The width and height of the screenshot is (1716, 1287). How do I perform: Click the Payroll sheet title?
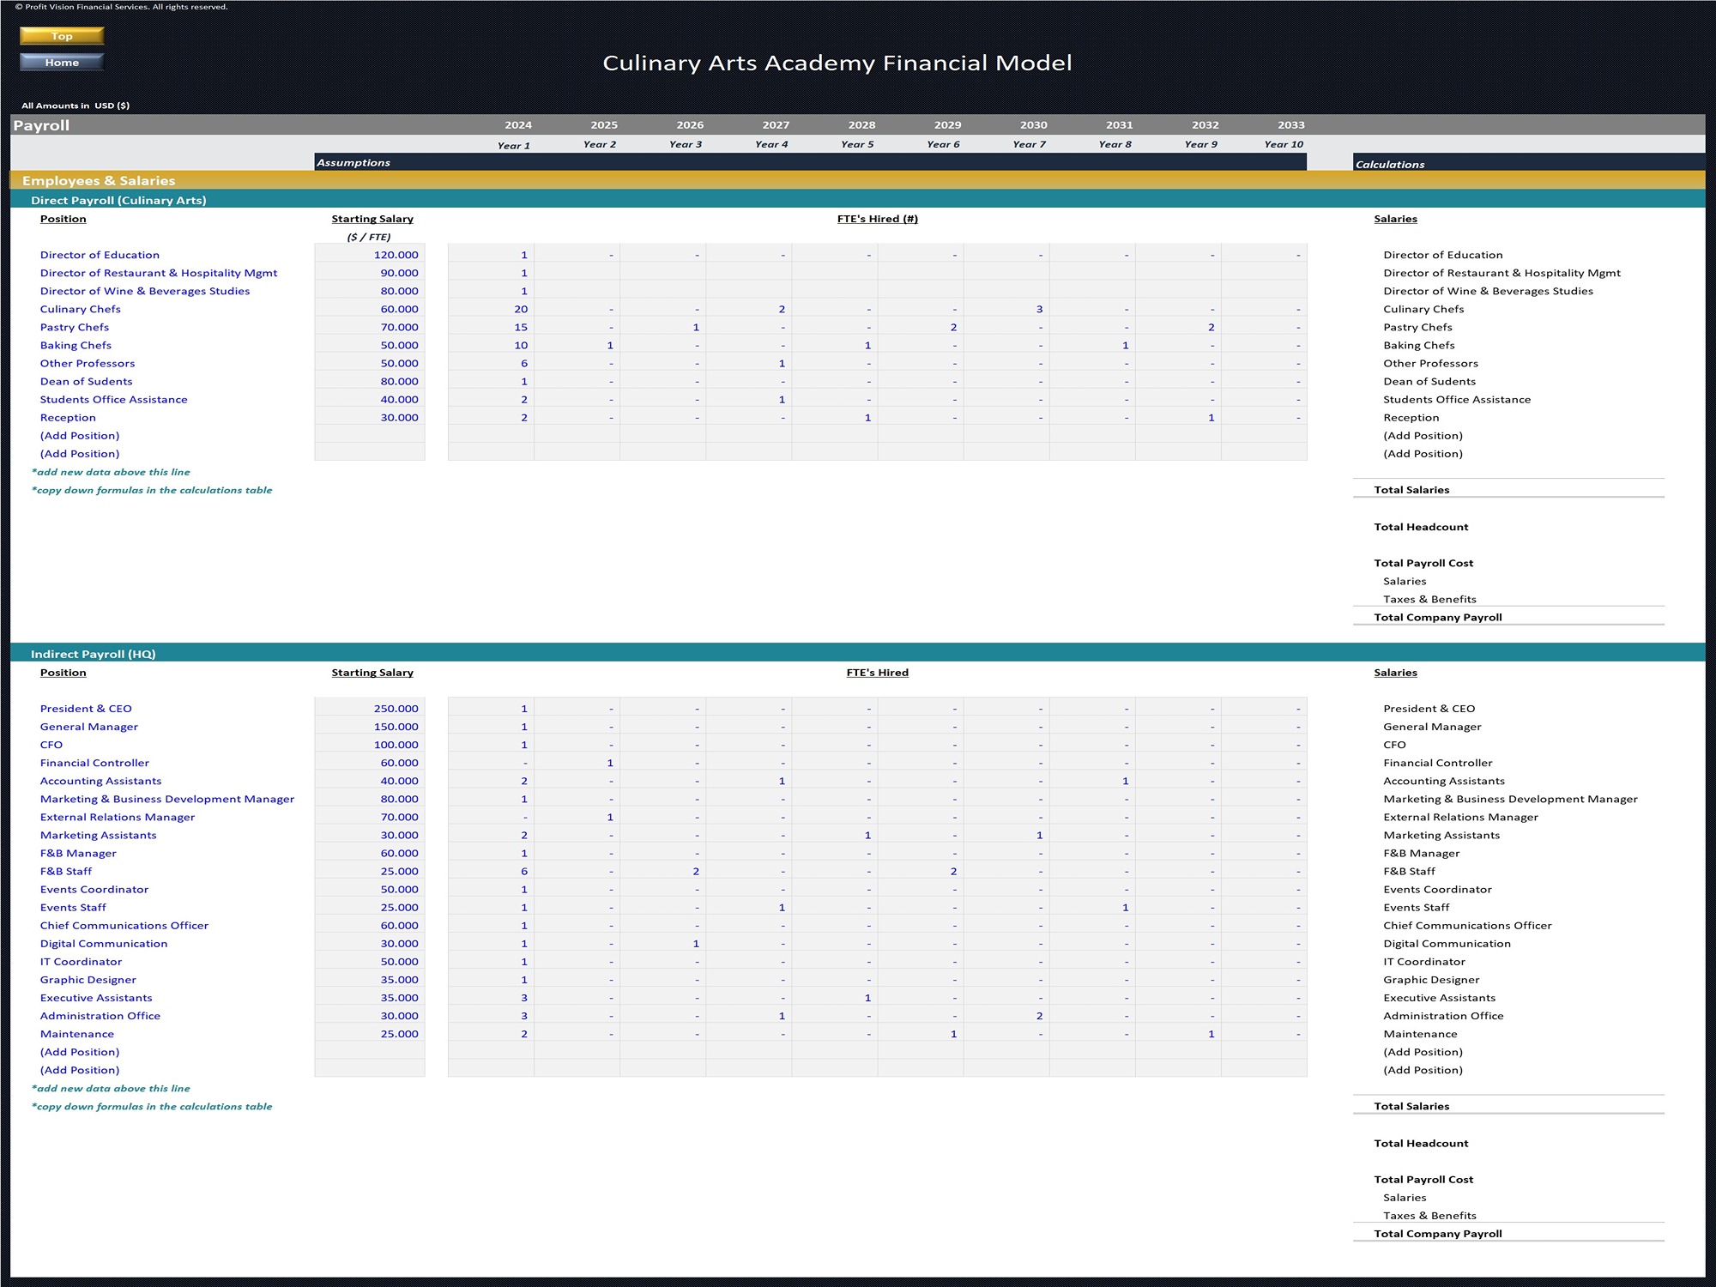[x=41, y=125]
